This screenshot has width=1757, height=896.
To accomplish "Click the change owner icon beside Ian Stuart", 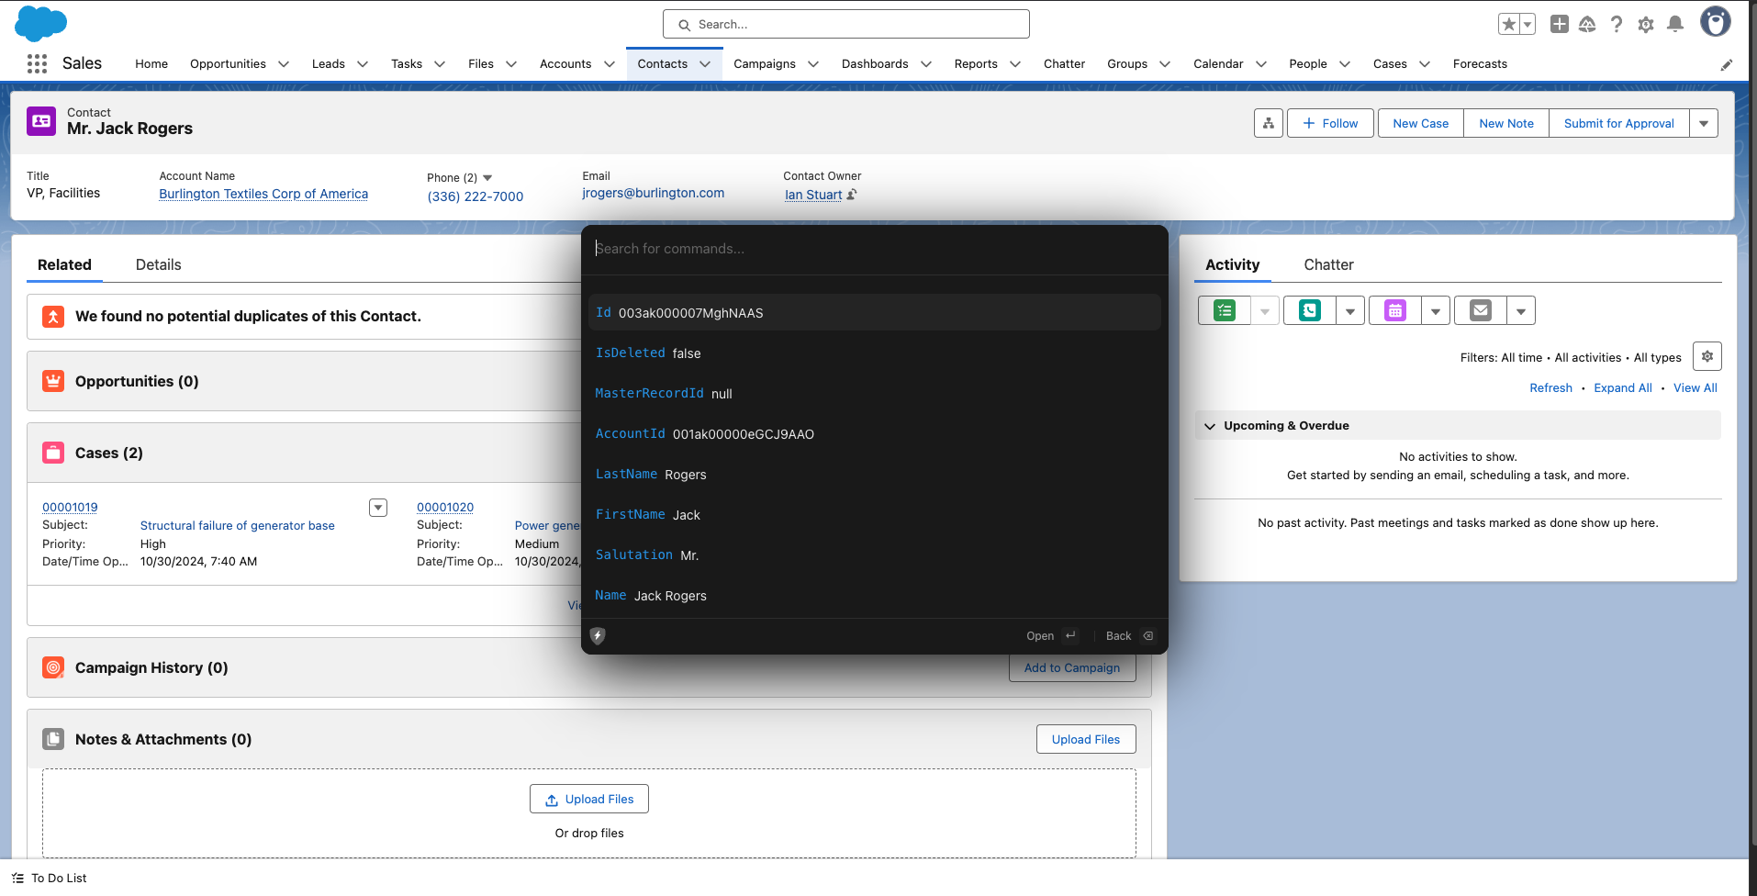I will pos(852,195).
